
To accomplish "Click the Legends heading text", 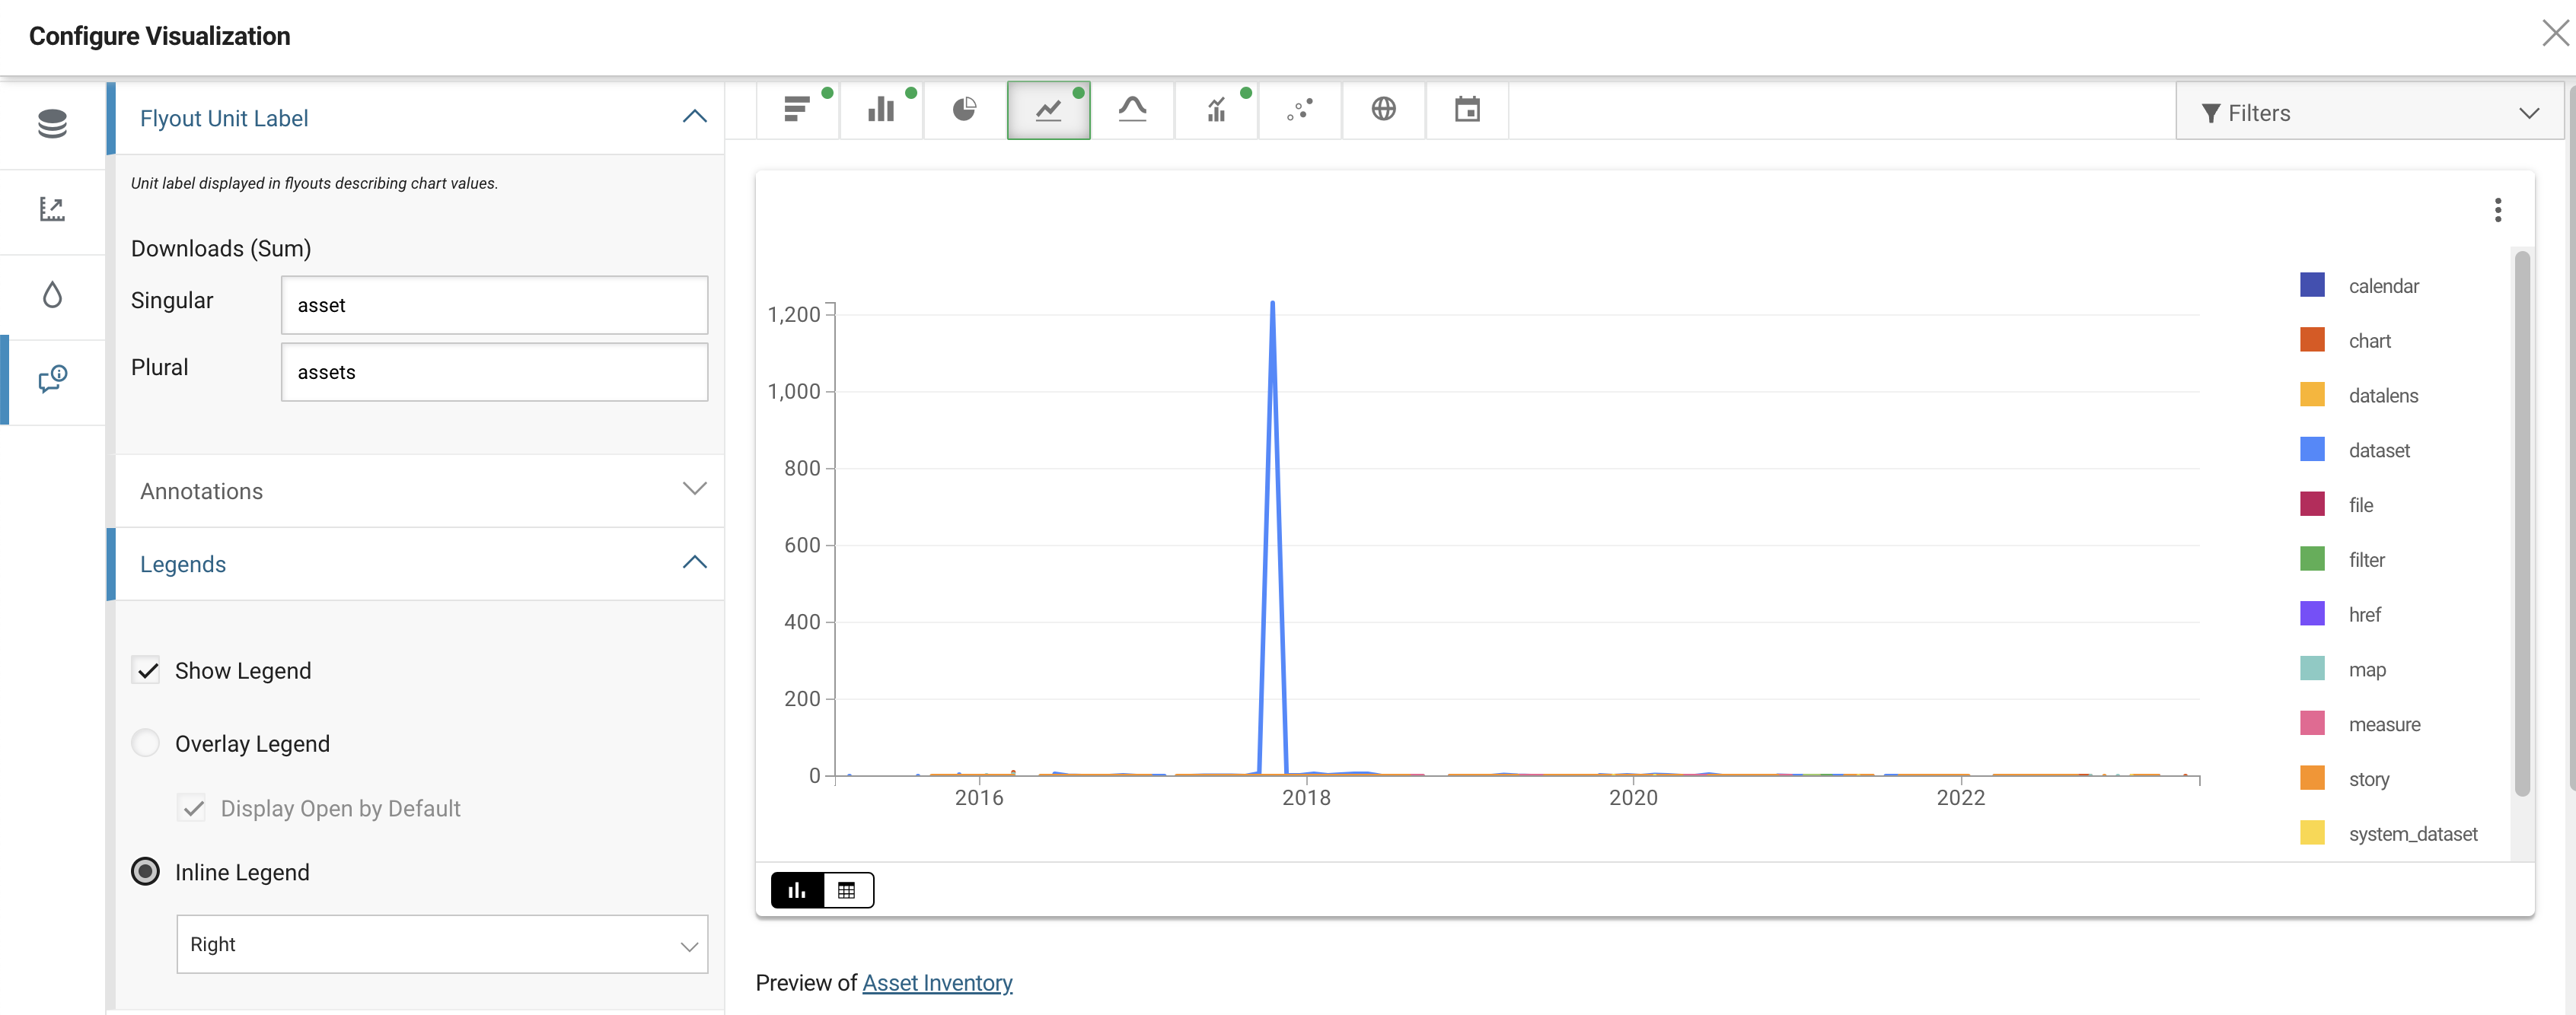I will click(x=183, y=564).
